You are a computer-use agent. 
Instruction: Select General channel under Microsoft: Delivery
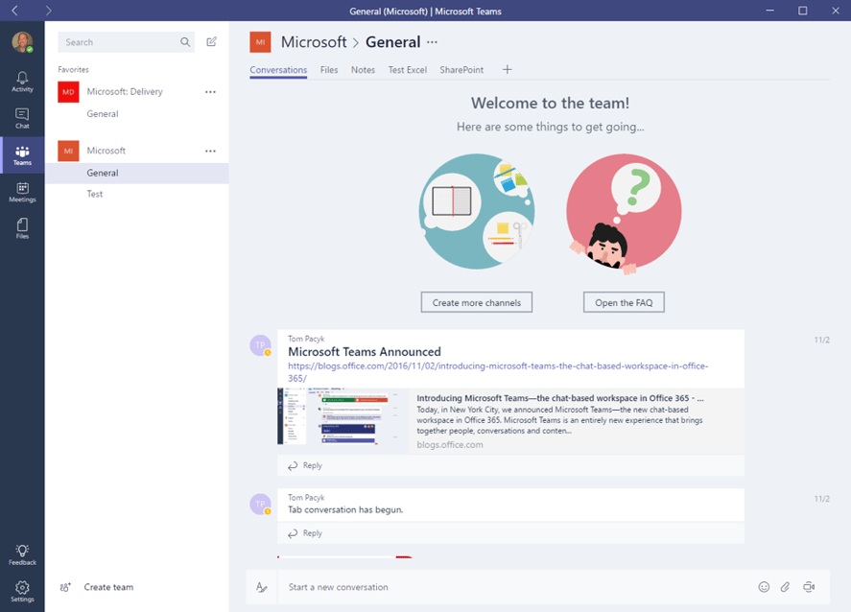103,114
